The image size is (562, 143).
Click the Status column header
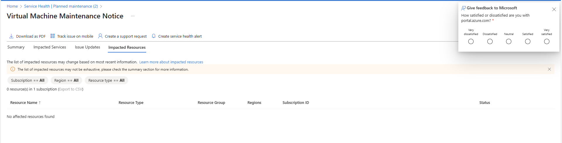[x=485, y=102]
